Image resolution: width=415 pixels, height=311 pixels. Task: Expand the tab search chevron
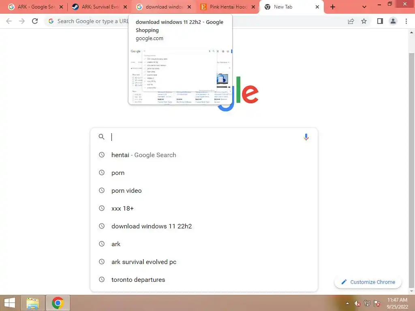coord(364,7)
